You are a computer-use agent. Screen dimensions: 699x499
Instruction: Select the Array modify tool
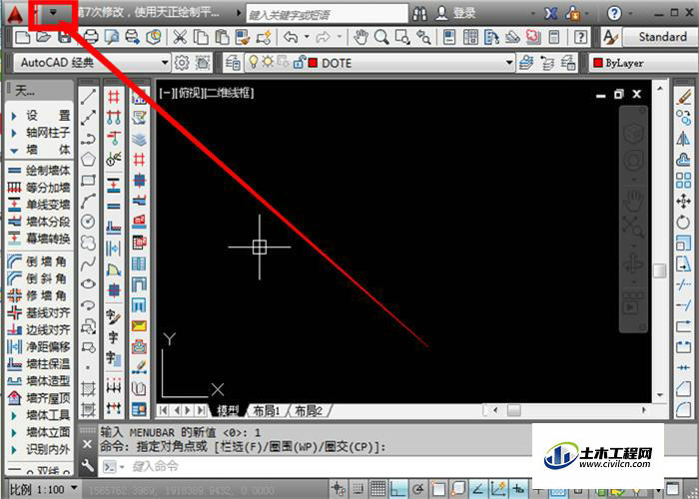[x=683, y=180]
